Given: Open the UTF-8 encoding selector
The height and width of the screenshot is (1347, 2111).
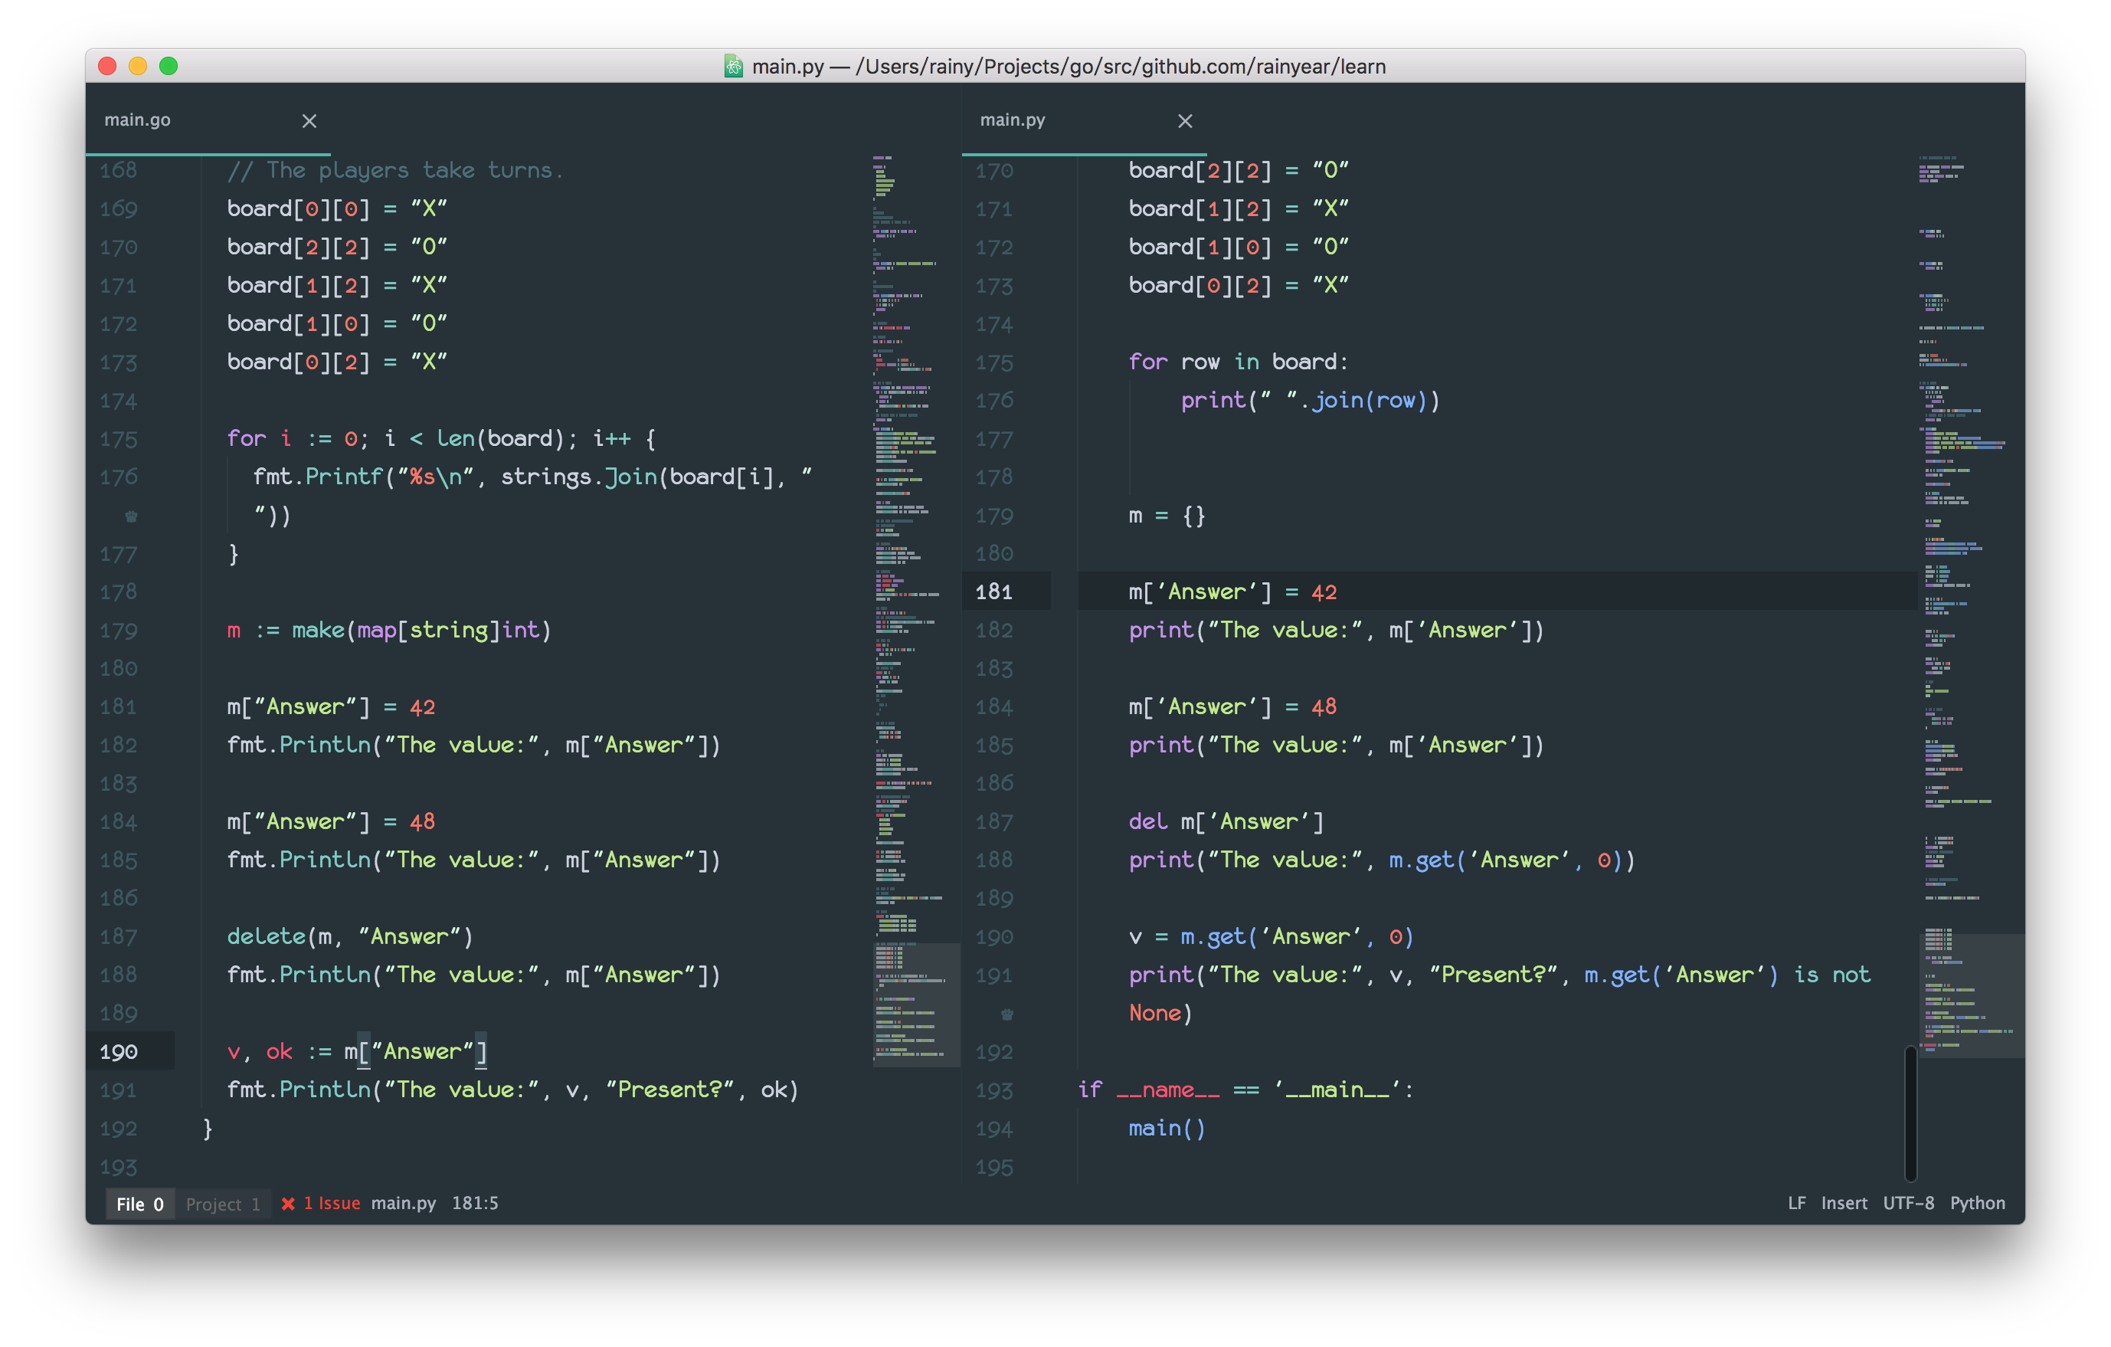Looking at the screenshot, I should click(1910, 1203).
